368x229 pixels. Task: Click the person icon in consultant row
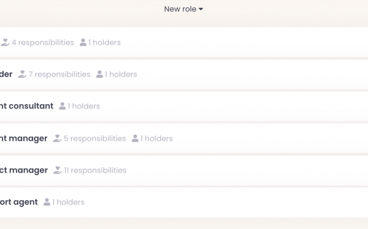tap(62, 106)
